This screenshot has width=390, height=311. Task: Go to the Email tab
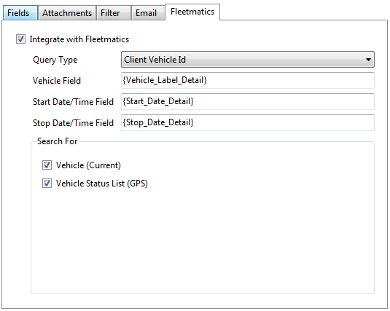[x=148, y=12]
